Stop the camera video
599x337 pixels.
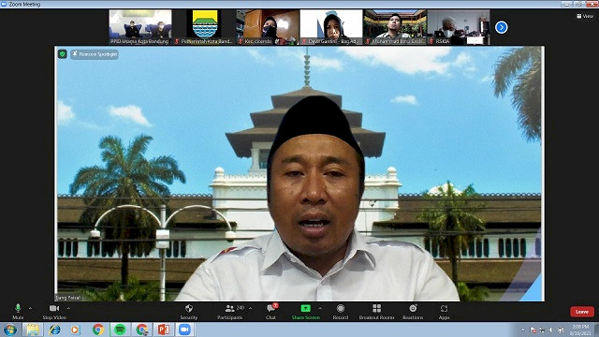coord(54,312)
